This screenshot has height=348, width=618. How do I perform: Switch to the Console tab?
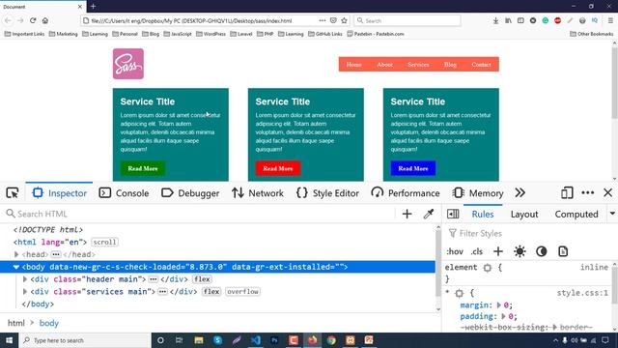point(124,193)
